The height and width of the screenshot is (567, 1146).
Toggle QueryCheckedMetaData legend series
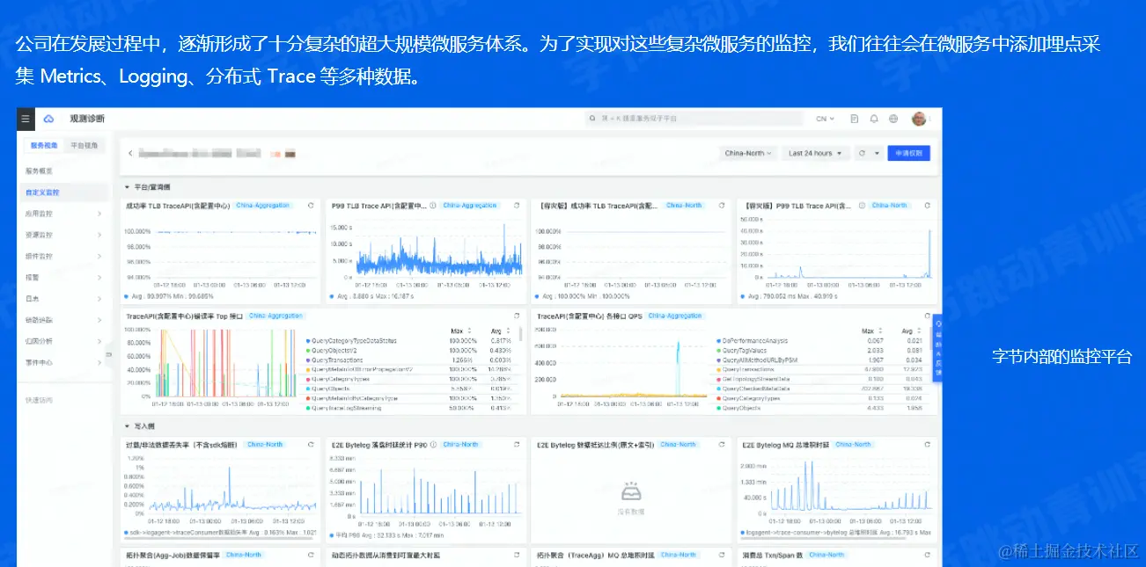753,389
